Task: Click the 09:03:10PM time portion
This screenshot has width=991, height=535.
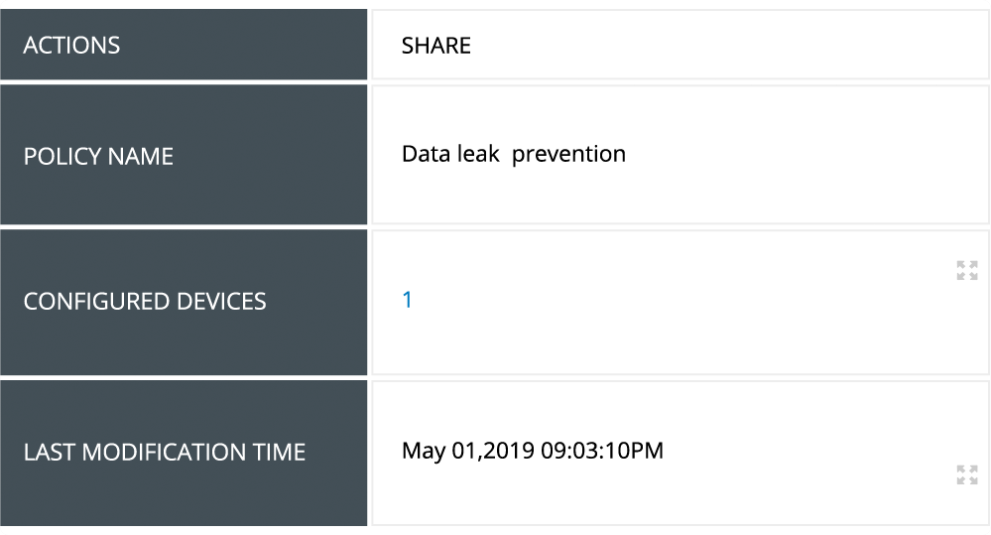Action: pos(601,451)
